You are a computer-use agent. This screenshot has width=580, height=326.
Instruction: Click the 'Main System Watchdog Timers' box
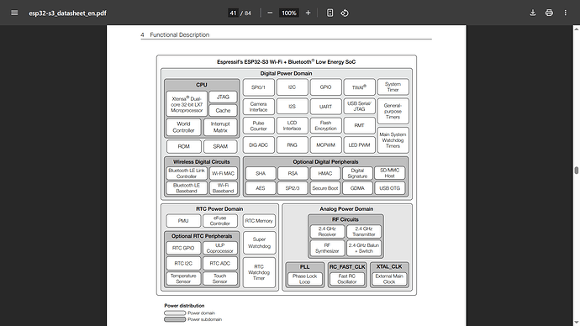click(393, 140)
